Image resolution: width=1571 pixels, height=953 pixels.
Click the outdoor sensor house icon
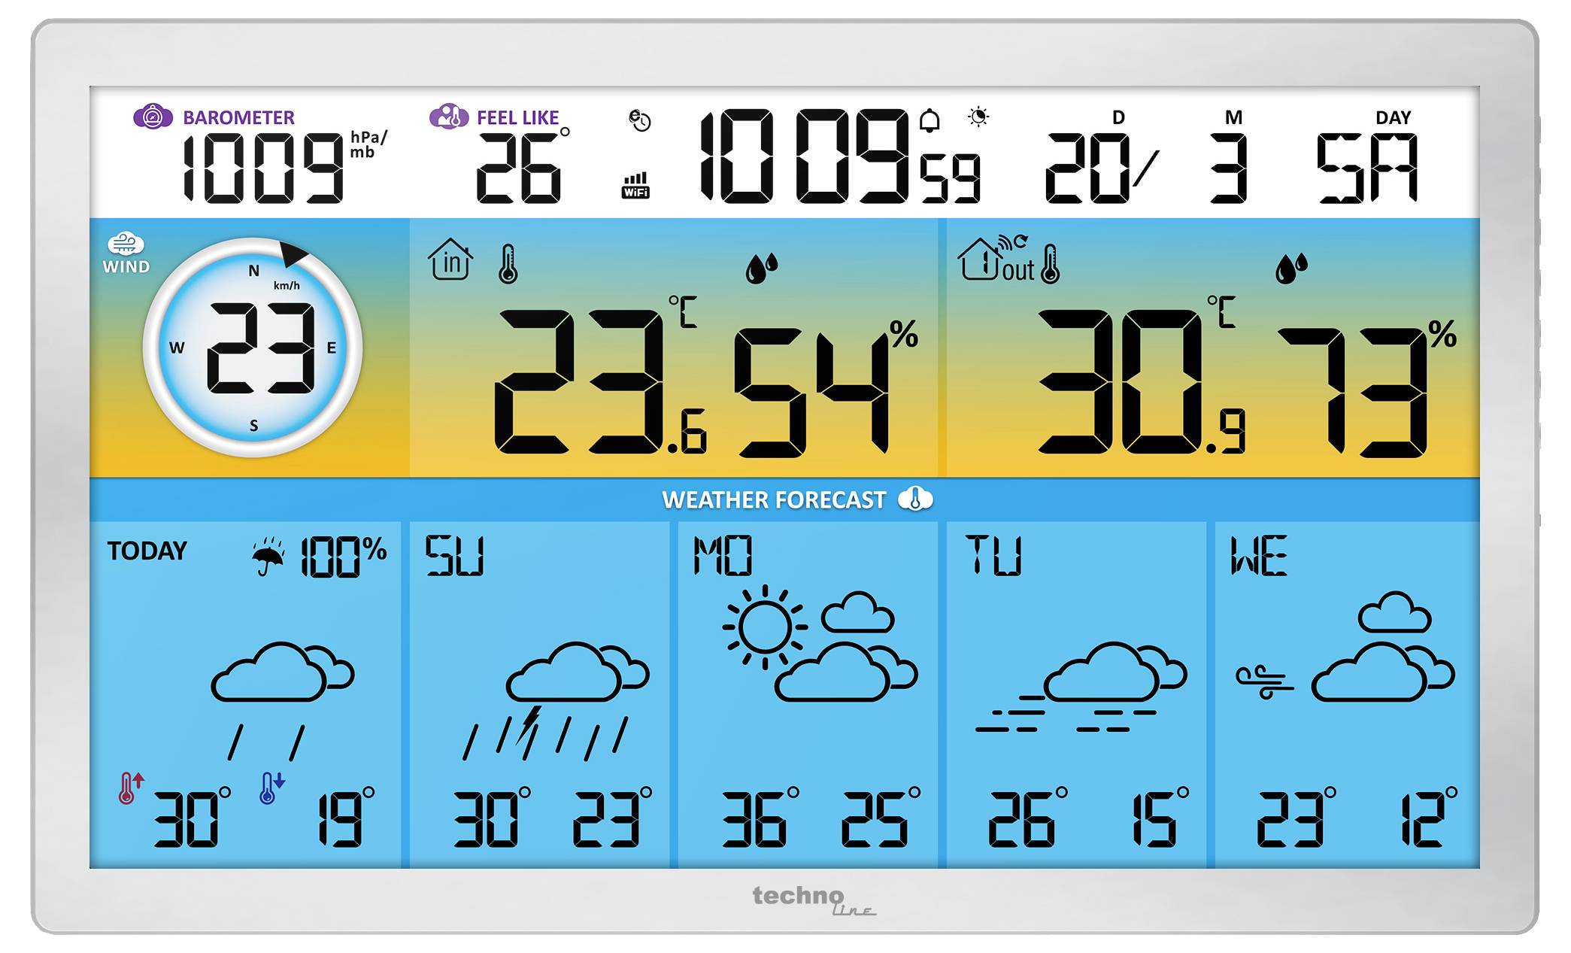[x=979, y=259]
